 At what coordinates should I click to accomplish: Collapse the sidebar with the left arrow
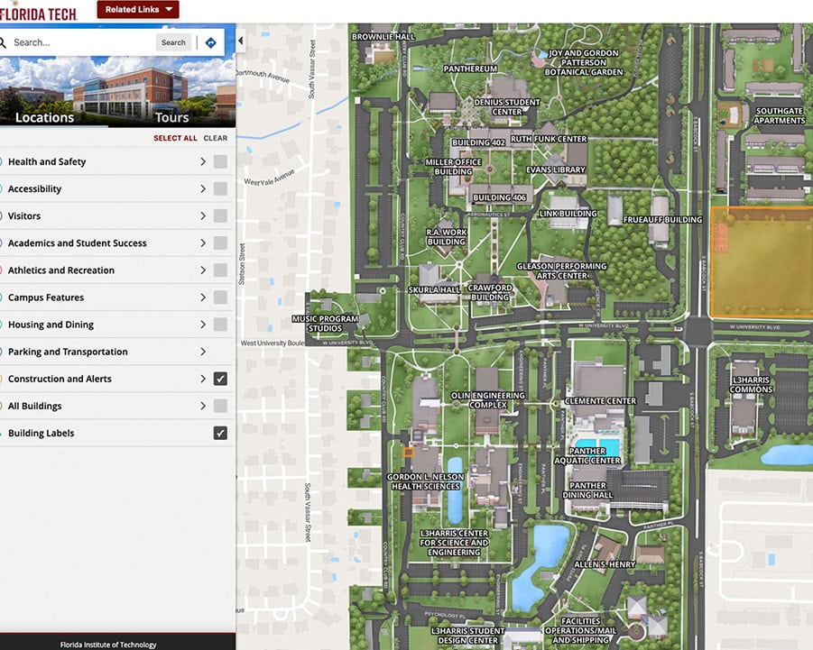click(x=241, y=41)
